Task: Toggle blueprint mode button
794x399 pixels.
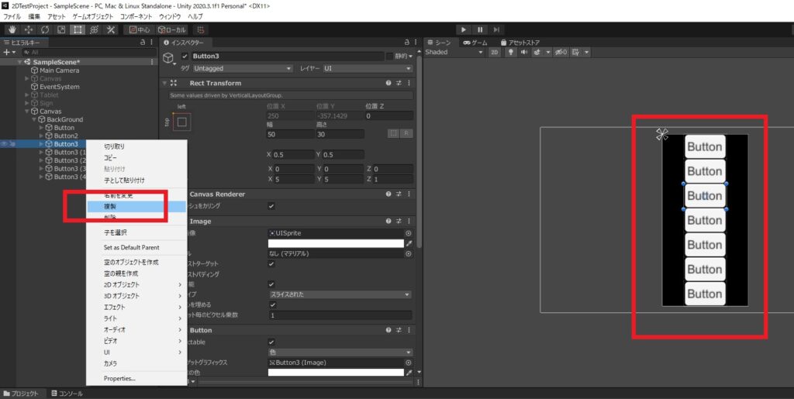Action: point(393,133)
